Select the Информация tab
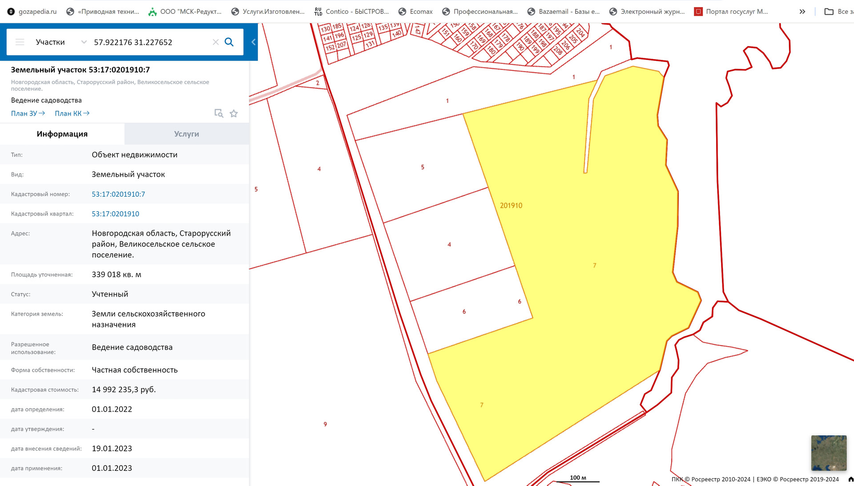Image resolution: width=854 pixels, height=486 pixels. 62,134
